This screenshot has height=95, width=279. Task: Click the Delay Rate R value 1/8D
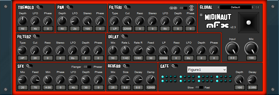click(x=138, y=58)
